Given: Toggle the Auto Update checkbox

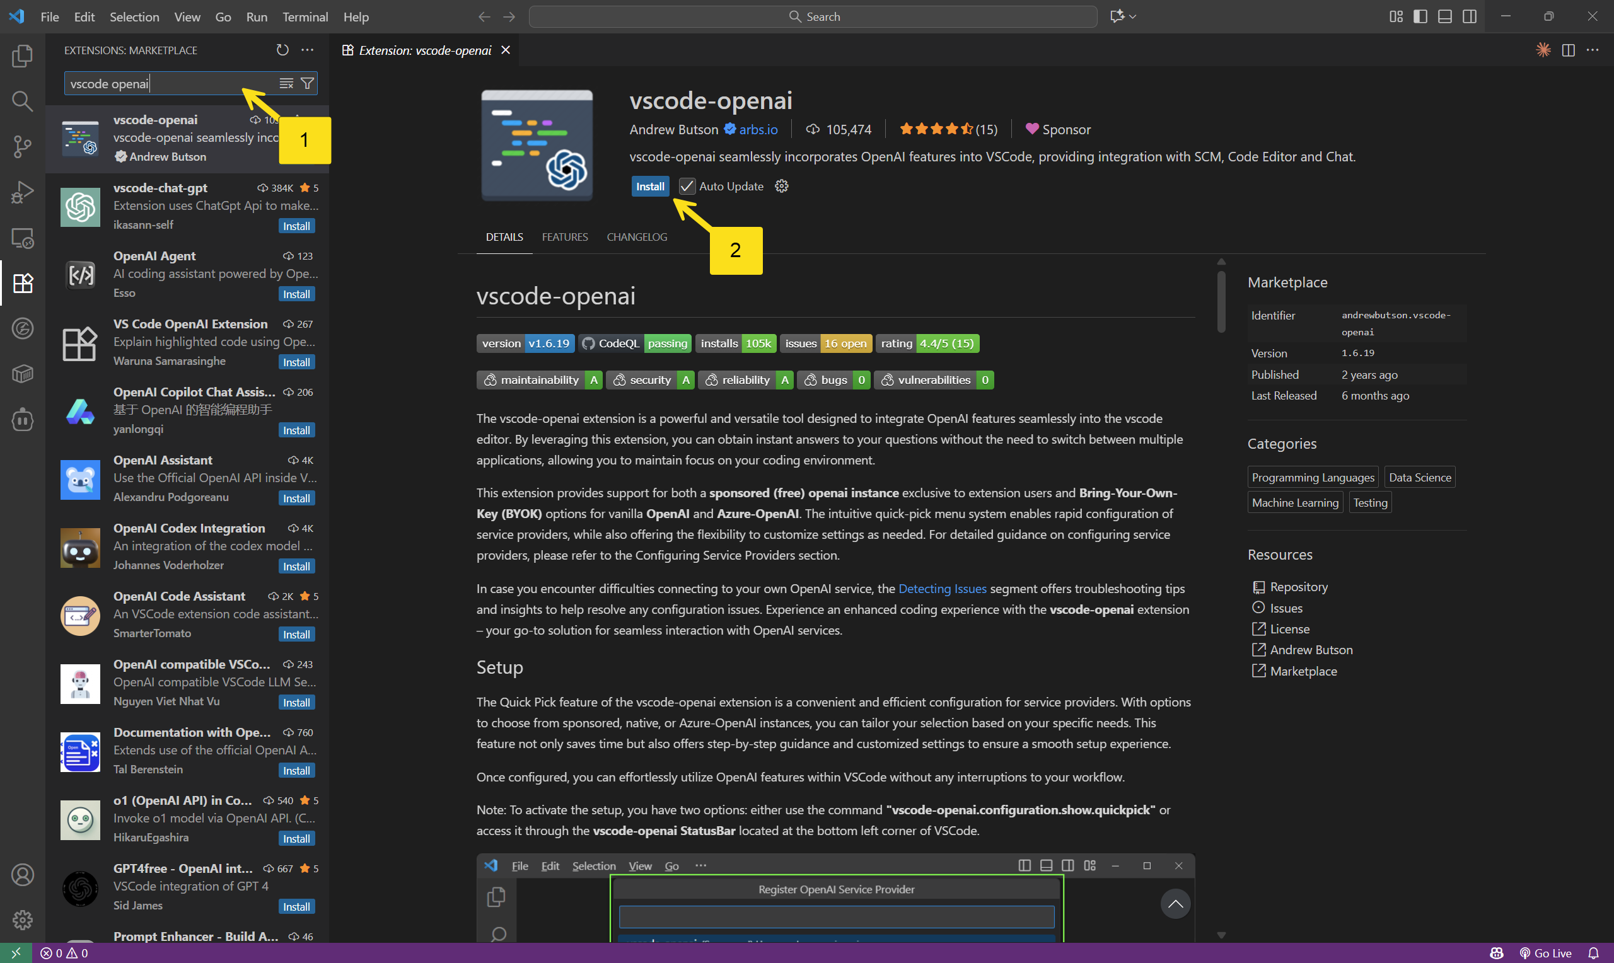Looking at the screenshot, I should [x=687, y=187].
